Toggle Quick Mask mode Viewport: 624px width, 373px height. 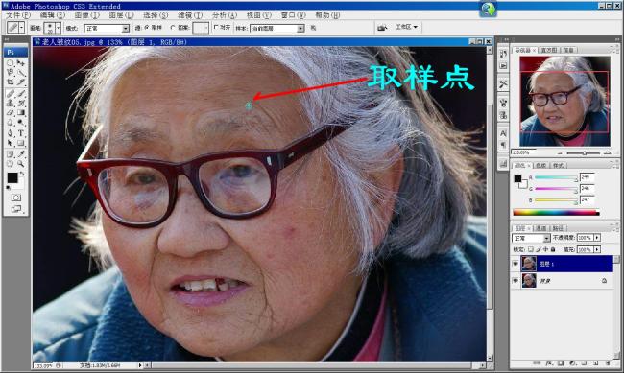point(16,198)
